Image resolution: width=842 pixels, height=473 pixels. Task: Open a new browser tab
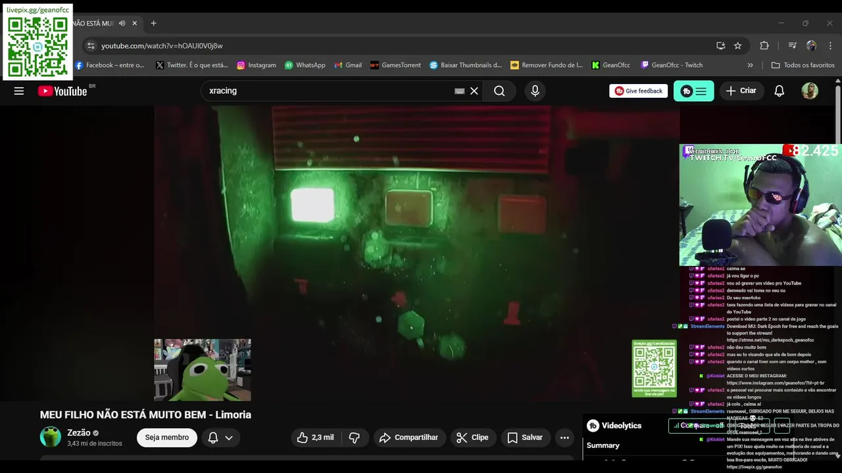(x=153, y=23)
